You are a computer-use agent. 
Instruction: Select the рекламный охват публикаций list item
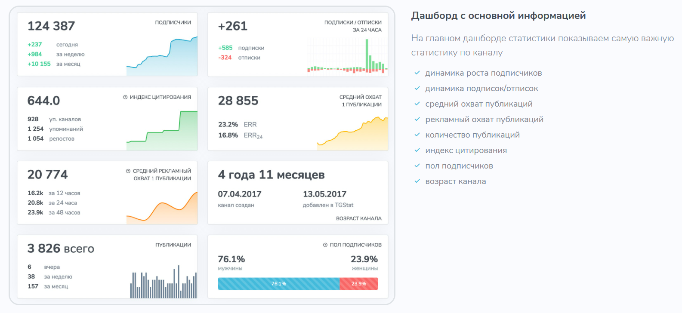tap(484, 120)
